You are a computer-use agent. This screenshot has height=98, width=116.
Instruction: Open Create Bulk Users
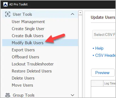click(28, 36)
